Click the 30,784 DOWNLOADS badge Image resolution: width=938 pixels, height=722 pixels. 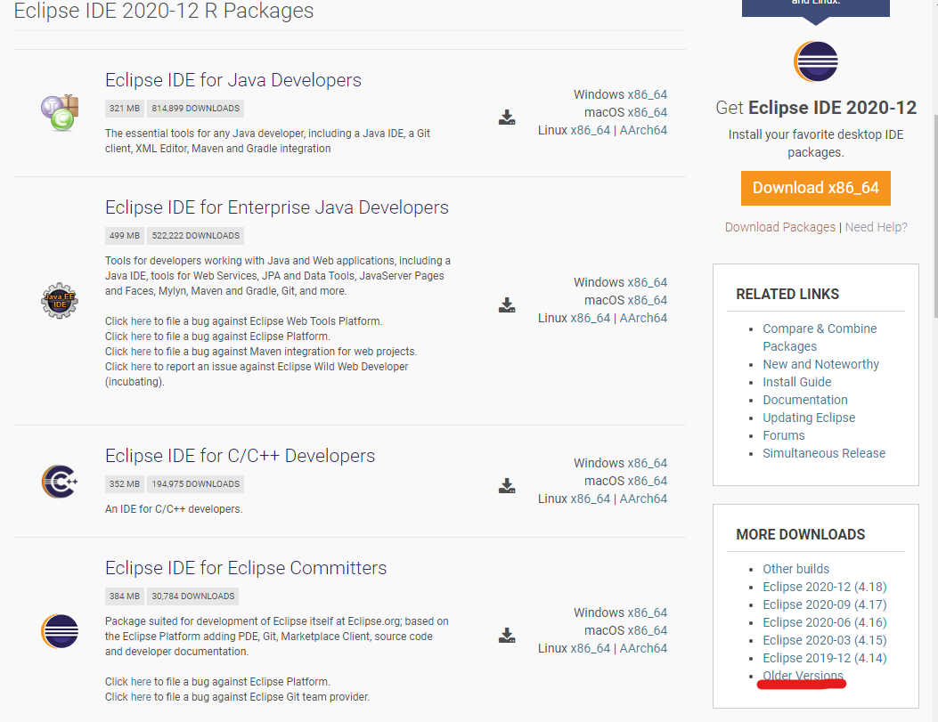[193, 596]
